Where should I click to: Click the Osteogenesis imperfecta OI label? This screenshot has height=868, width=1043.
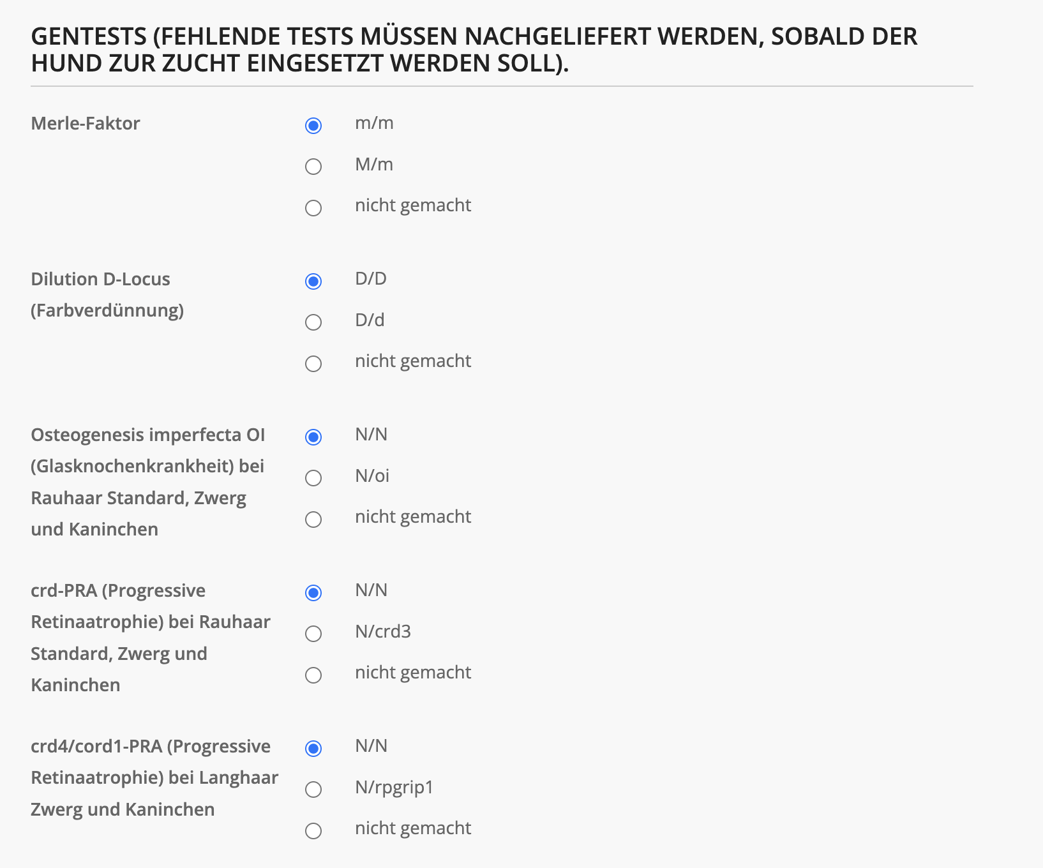point(147,481)
